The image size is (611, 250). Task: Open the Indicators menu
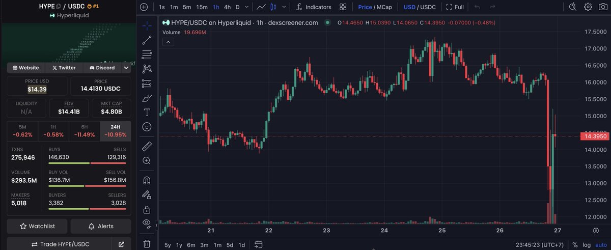[x=314, y=7]
